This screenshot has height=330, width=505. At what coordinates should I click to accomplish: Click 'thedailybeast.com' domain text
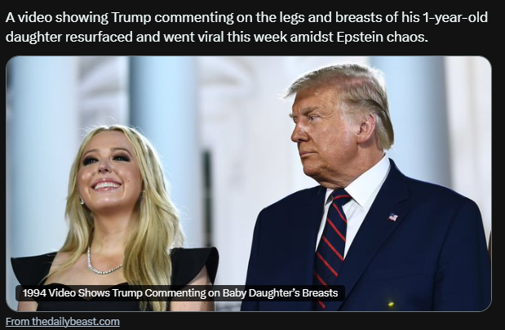pos(76,322)
